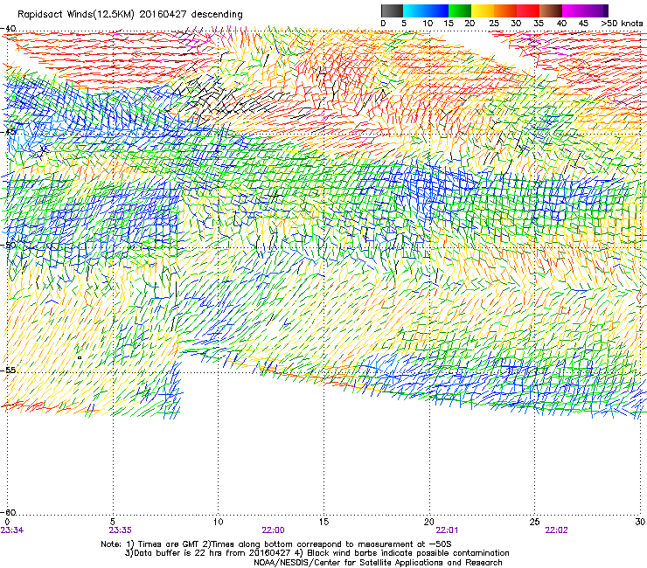This screenshot has height=568, width=647.
Task: Click the purple '22:02' time label
Action: point(557,530)
